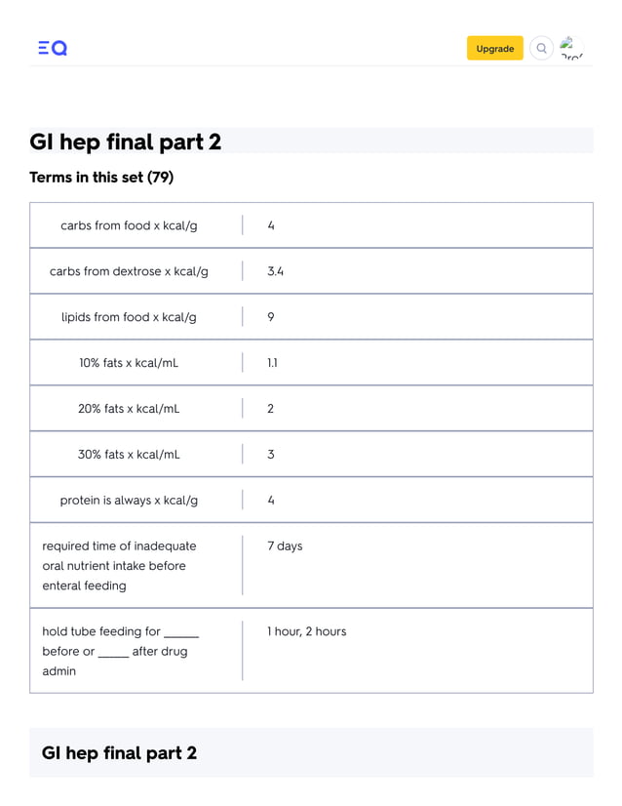Click the '30% fats x kcal/mL' term

[x=129, y=455]
